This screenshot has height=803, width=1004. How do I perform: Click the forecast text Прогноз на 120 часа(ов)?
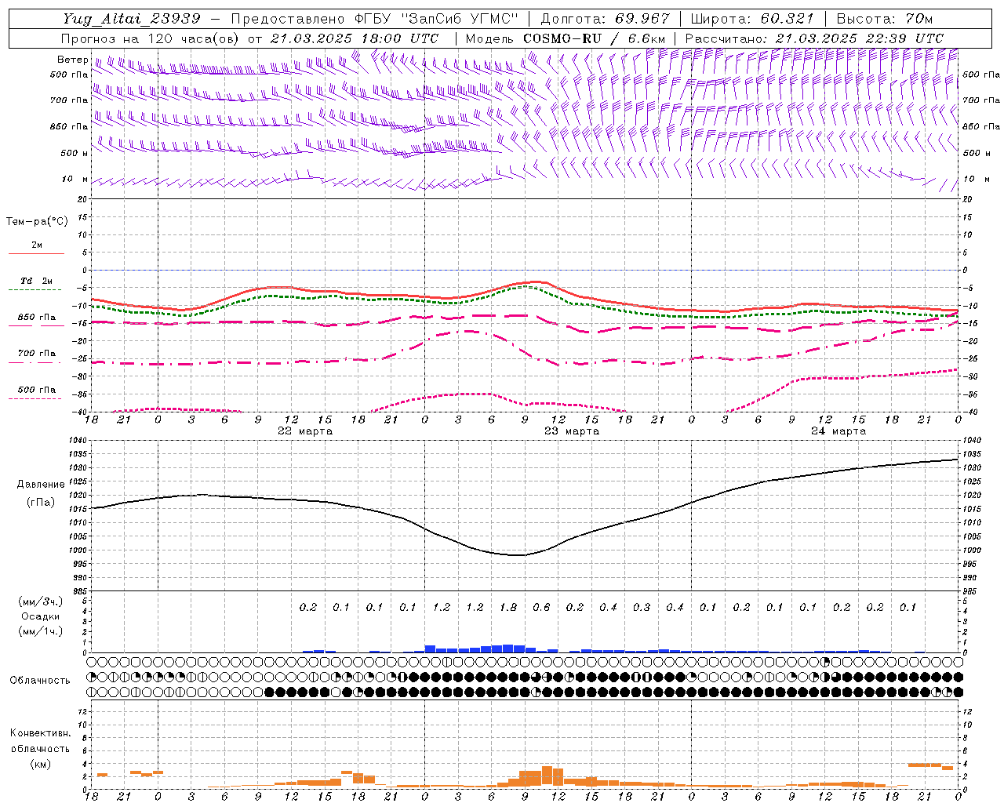click(x=149, y=38)
